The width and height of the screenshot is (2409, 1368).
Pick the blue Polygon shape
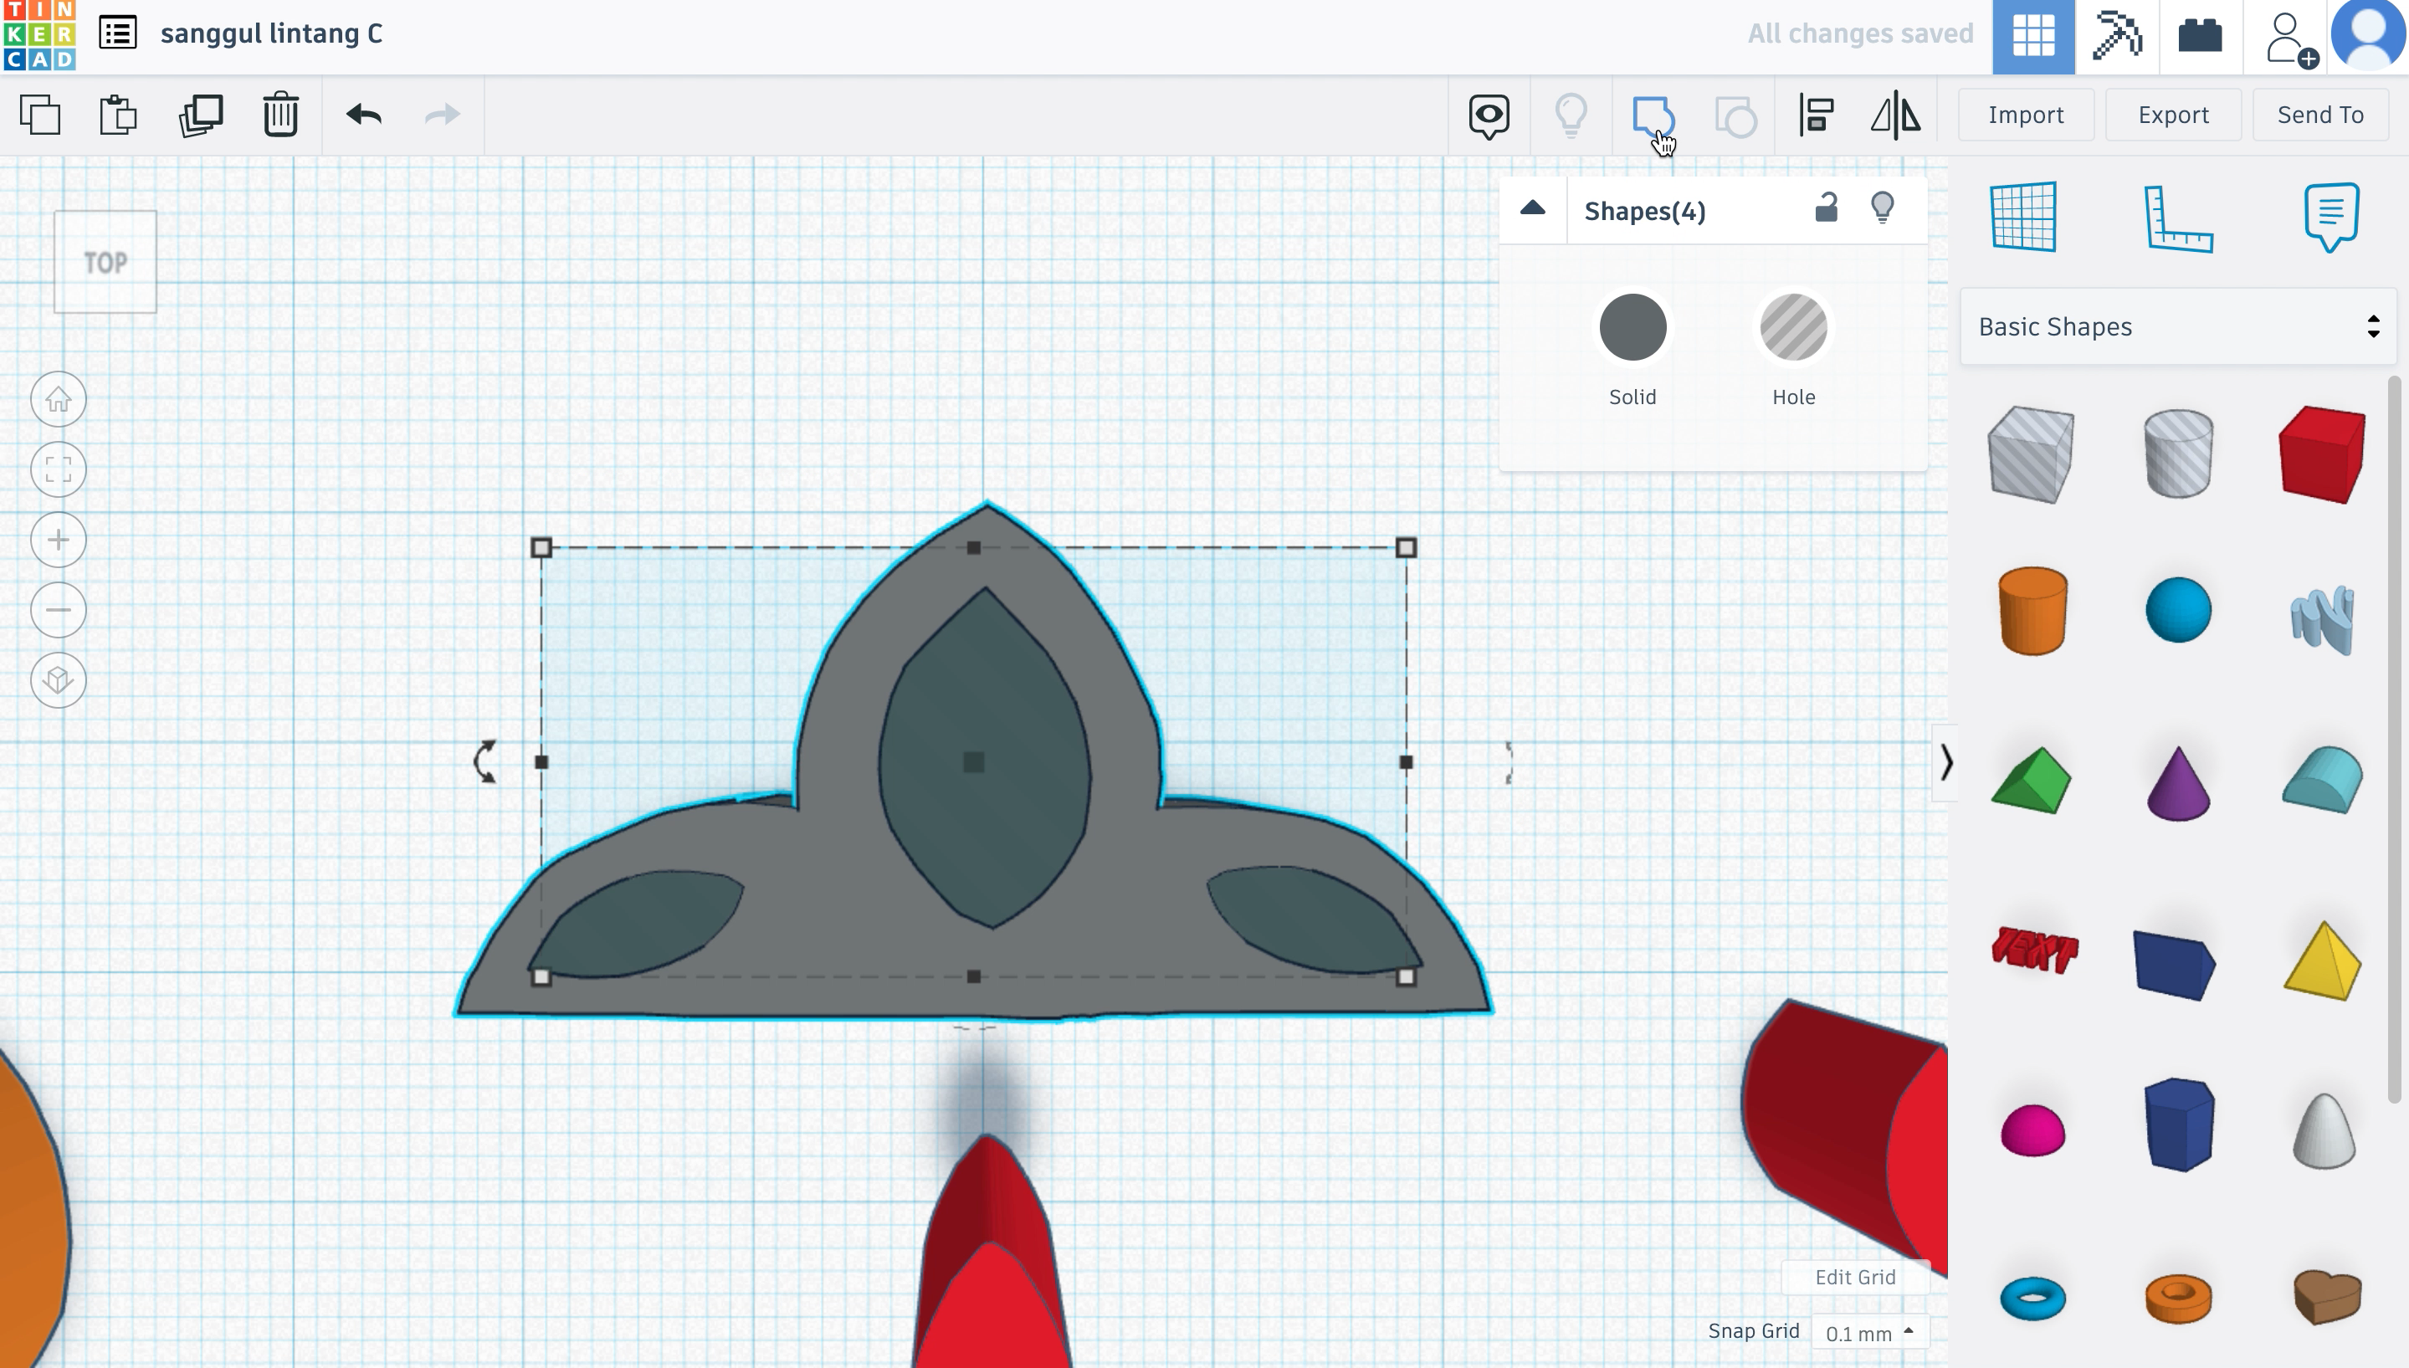[x=2179, y=1125]
